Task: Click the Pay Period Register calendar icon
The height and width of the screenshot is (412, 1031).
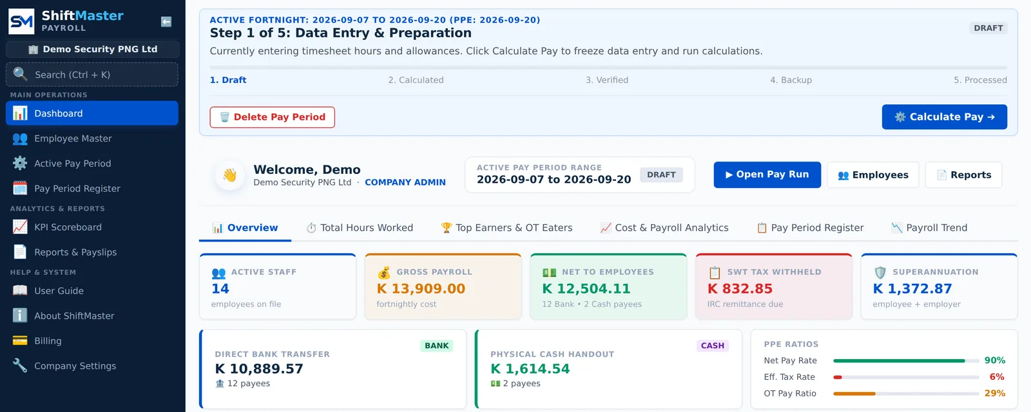Action: 20,189
